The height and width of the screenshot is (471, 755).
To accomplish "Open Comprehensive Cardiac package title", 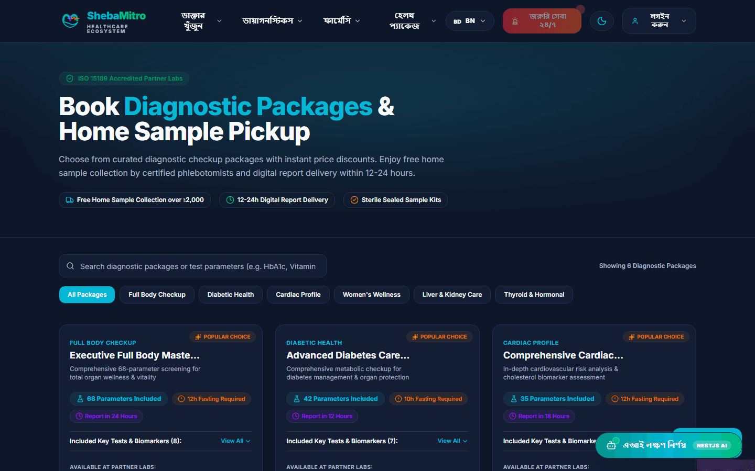I will click(563, 355).
